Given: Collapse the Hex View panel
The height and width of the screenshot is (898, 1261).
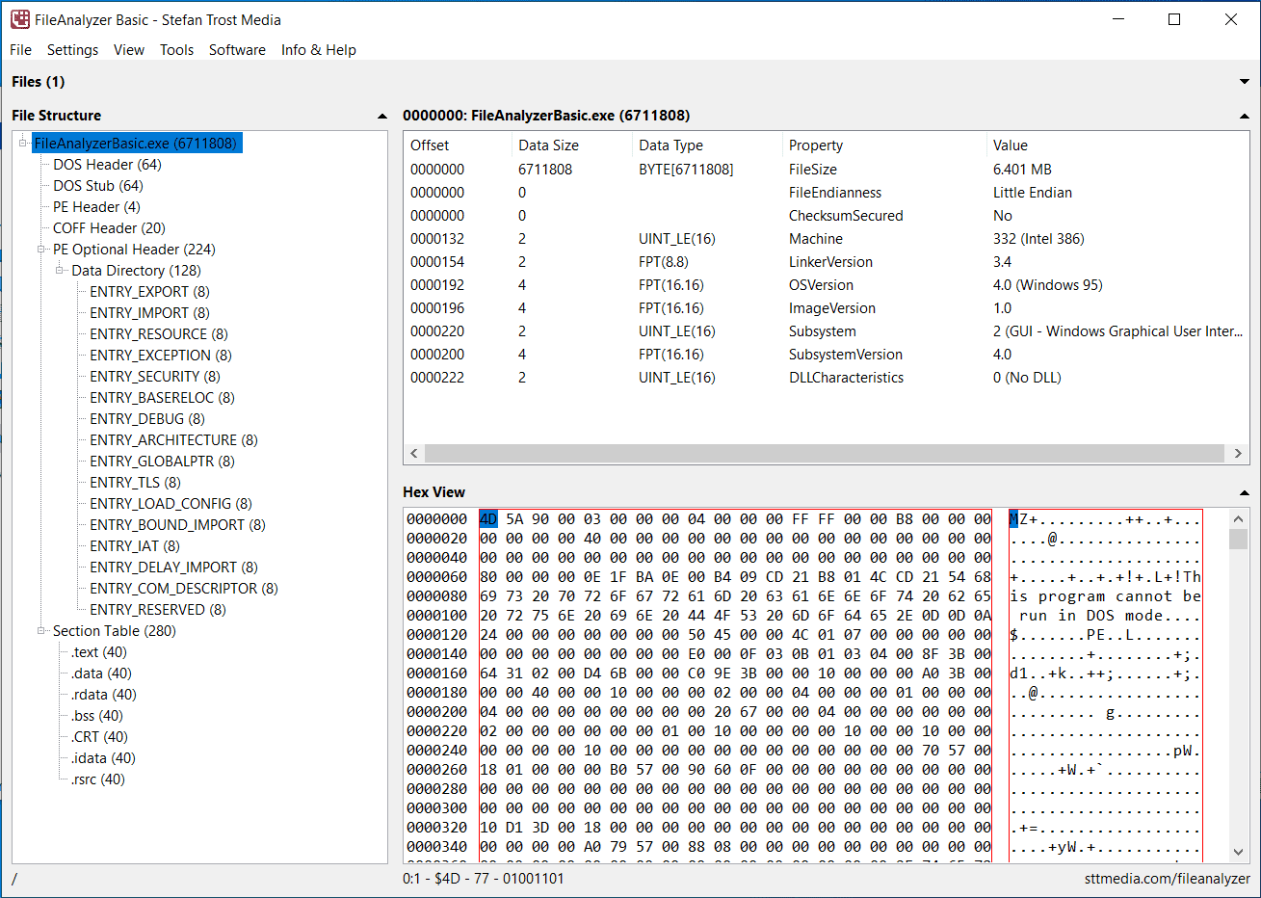Looking at the screenshot, I should coord(1244,492).
